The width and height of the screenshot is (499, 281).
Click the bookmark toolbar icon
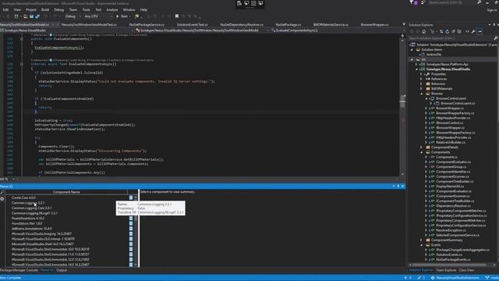pos(177,16)
